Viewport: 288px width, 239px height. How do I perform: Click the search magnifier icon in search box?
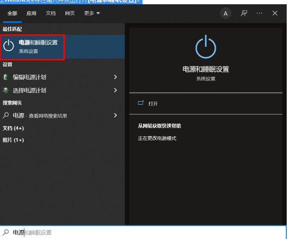pyautogui.click(x=6, y=232)
